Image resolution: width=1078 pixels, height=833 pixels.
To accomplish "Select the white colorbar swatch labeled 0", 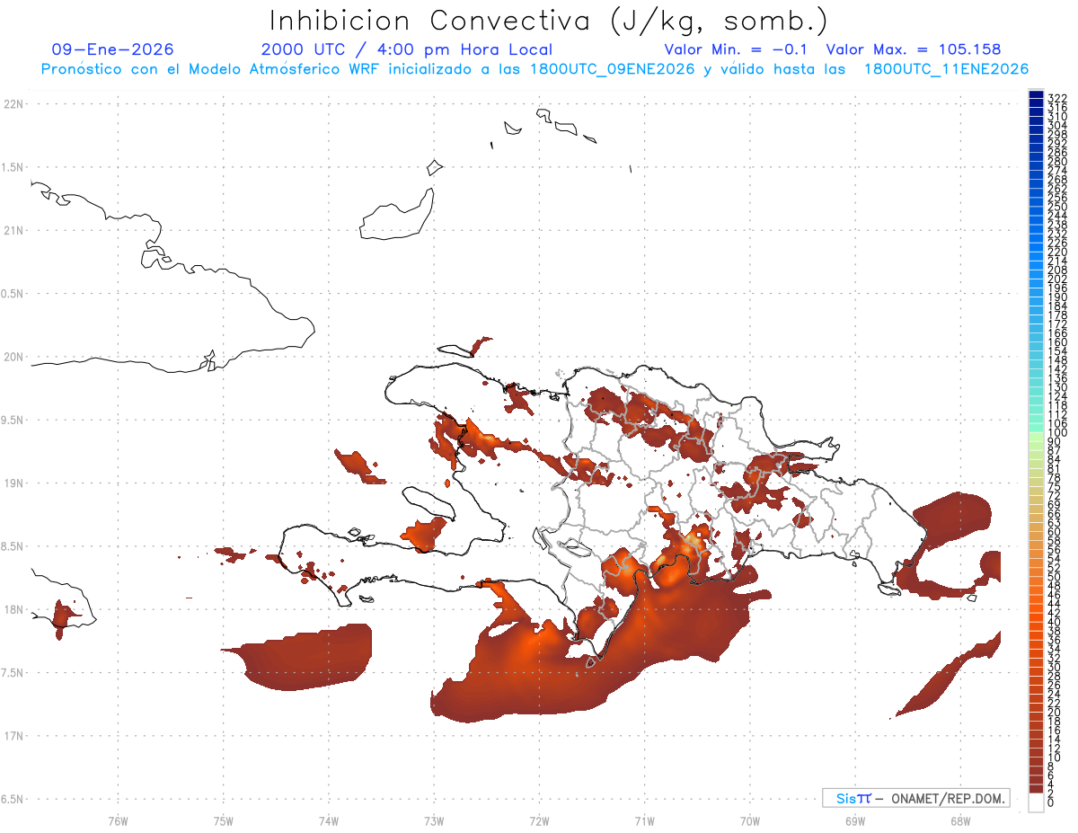I will point(1036,802).
